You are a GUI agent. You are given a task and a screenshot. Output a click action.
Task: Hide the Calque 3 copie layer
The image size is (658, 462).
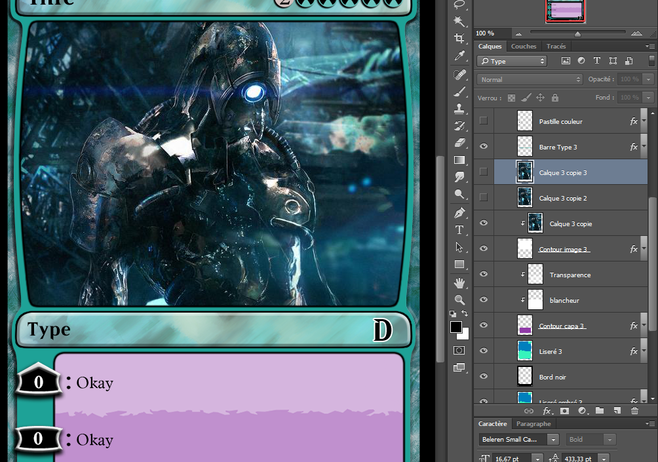[484, 223]
